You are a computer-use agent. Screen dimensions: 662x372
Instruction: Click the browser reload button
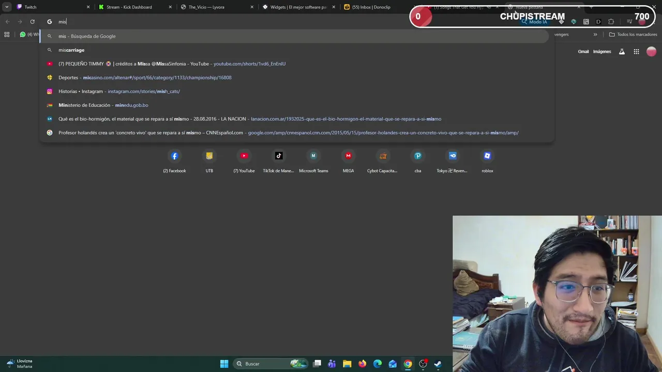(32, 22)
